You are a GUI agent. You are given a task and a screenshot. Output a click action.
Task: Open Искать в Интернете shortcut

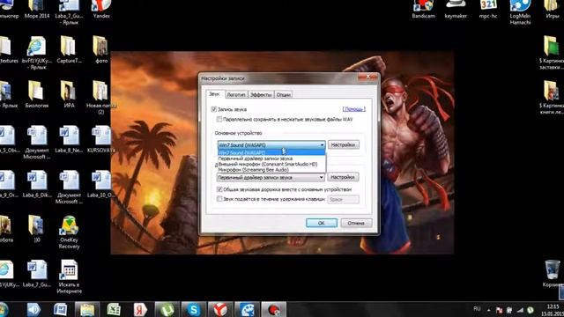tap(69, 276)
